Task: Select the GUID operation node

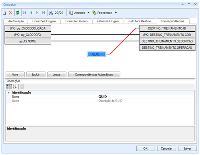Action: click(x=96, y=54)
